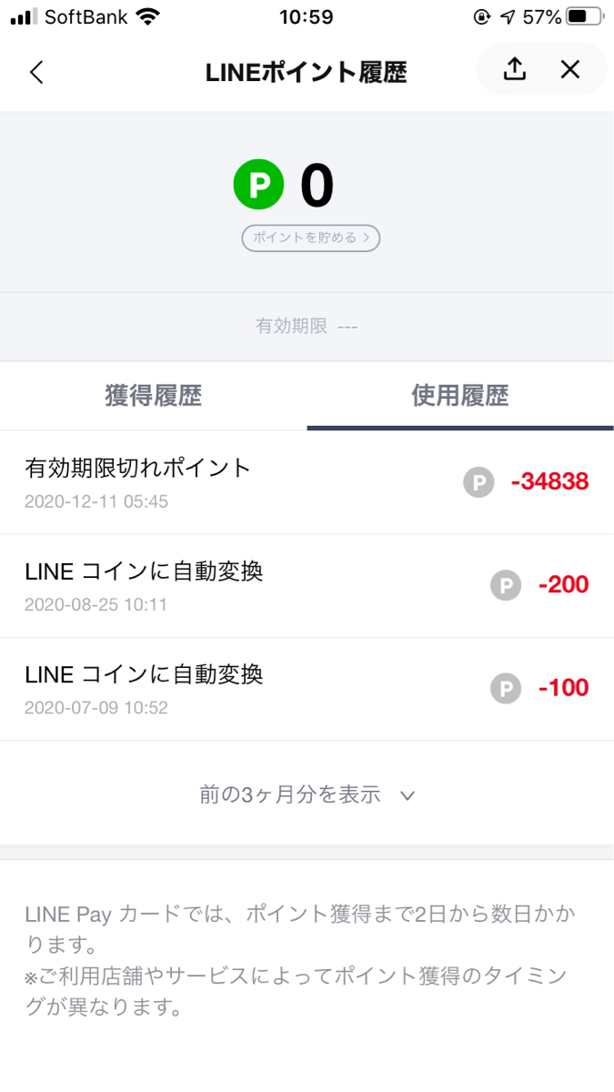Select the 使用履歴 tab
The image size is (614, 1092).
click(459, 396)
